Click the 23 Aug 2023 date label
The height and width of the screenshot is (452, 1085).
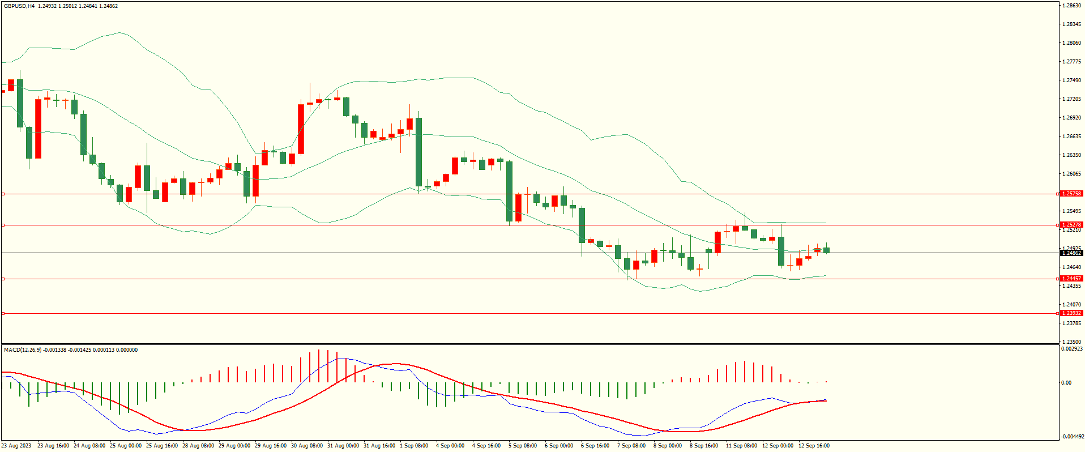[17, 446]
